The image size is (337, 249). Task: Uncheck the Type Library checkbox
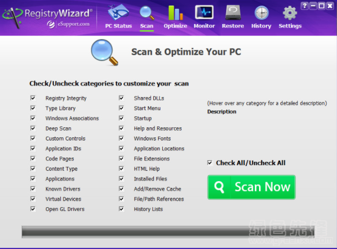tap(33, 108)
